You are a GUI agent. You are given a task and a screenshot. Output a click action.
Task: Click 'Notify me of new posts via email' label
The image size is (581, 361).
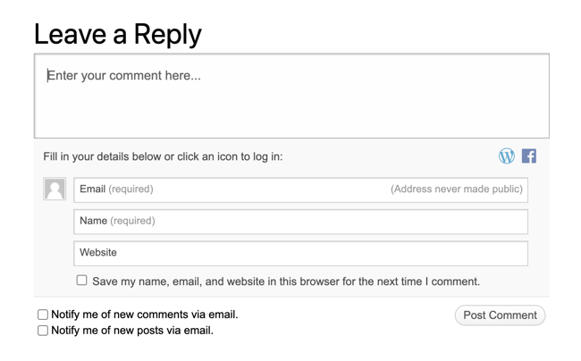pos(132,331)
